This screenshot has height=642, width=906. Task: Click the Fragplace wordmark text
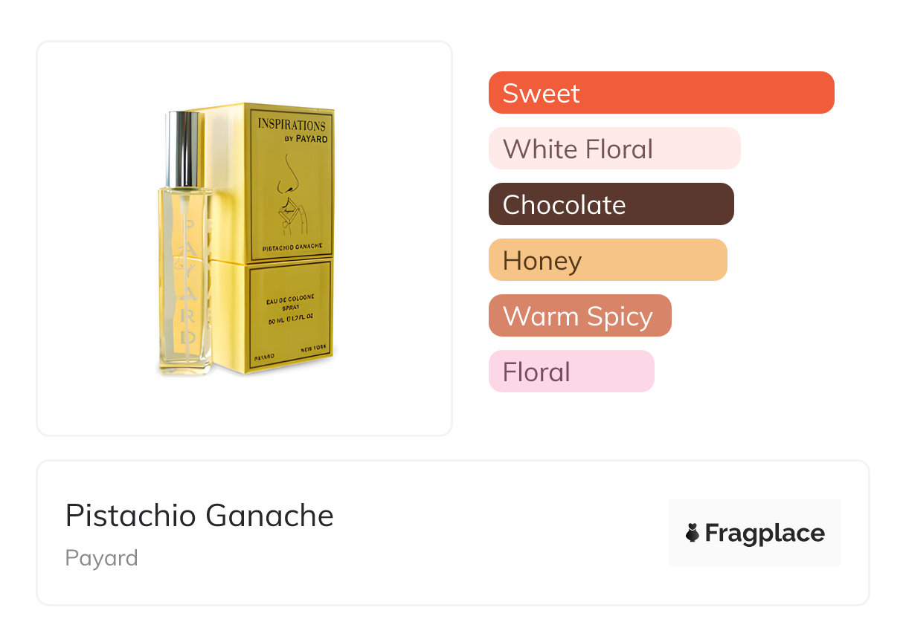point(765,533)
